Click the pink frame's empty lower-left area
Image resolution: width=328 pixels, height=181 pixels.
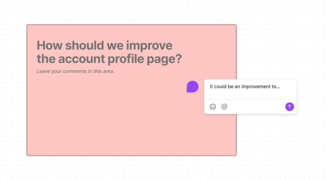point(64,134)
